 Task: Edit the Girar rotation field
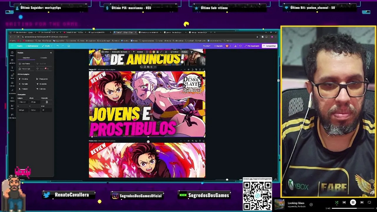[x=47, y=110]
